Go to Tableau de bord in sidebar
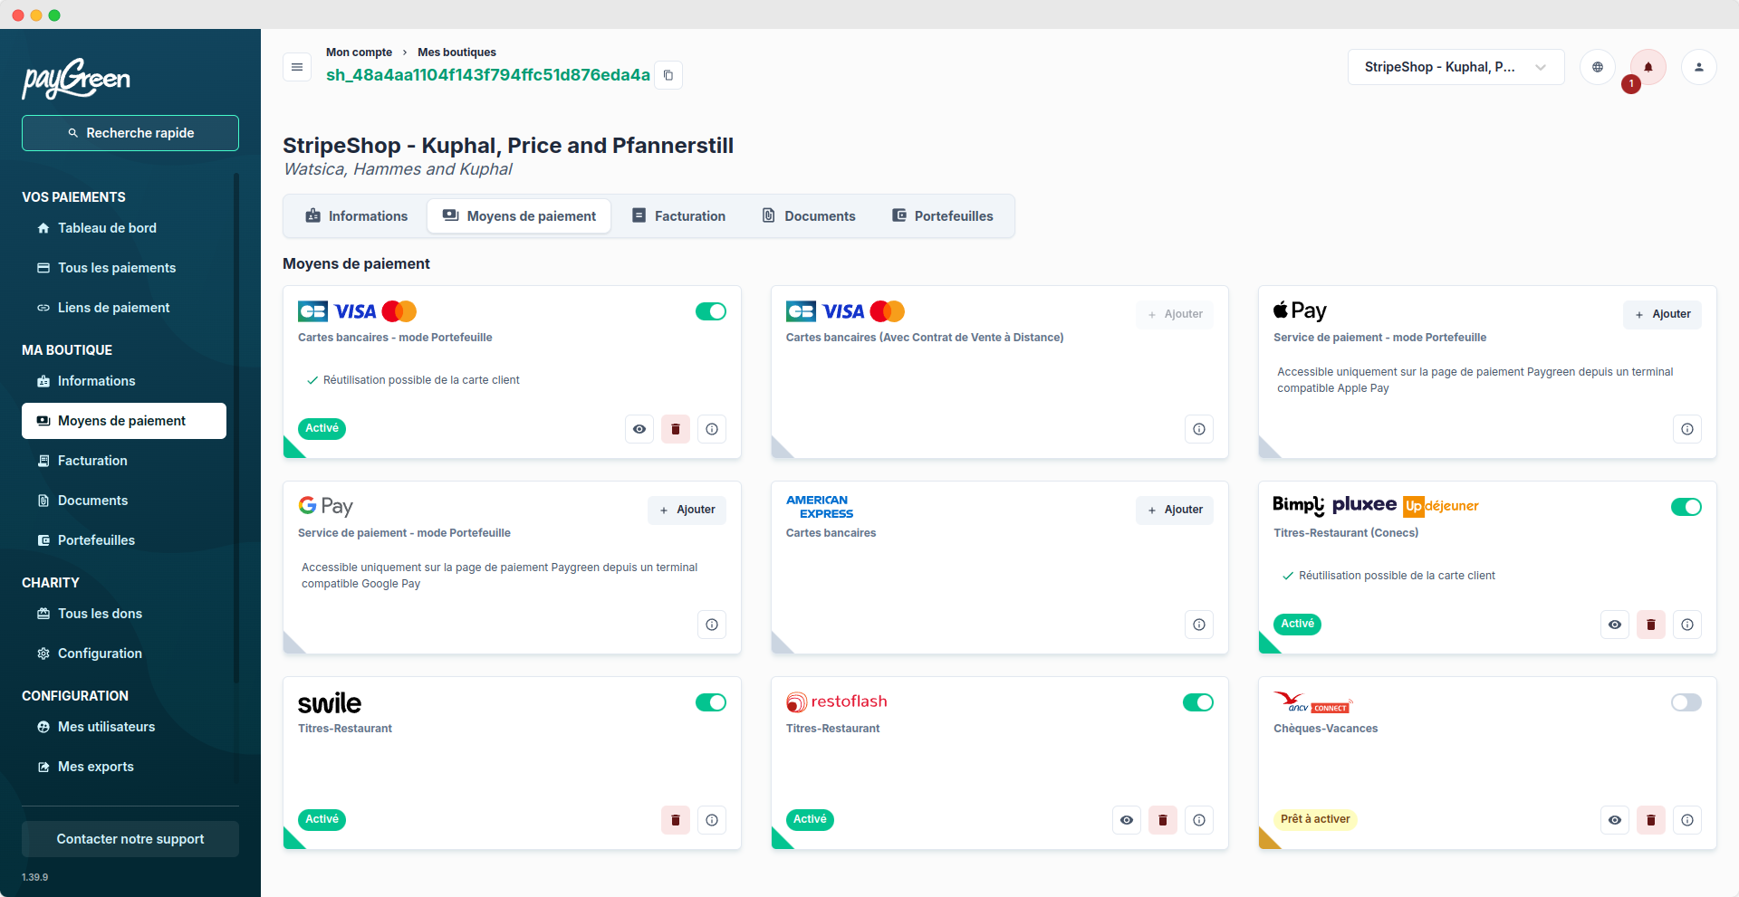The height and width of the screenshot is (897, 1739). point(107,228)
